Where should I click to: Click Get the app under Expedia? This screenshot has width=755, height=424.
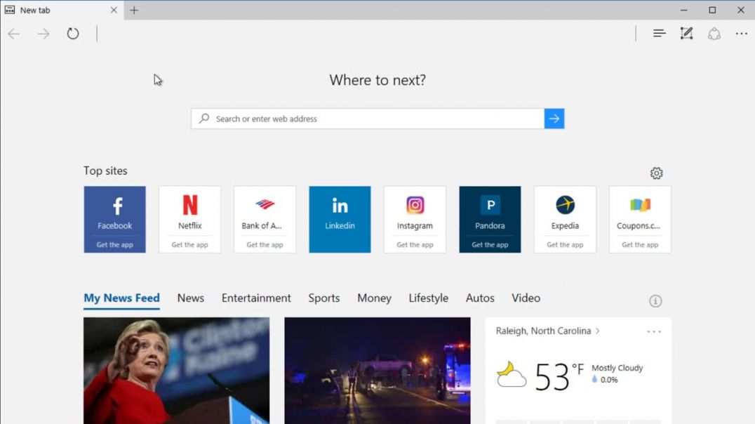pos(565,245)
